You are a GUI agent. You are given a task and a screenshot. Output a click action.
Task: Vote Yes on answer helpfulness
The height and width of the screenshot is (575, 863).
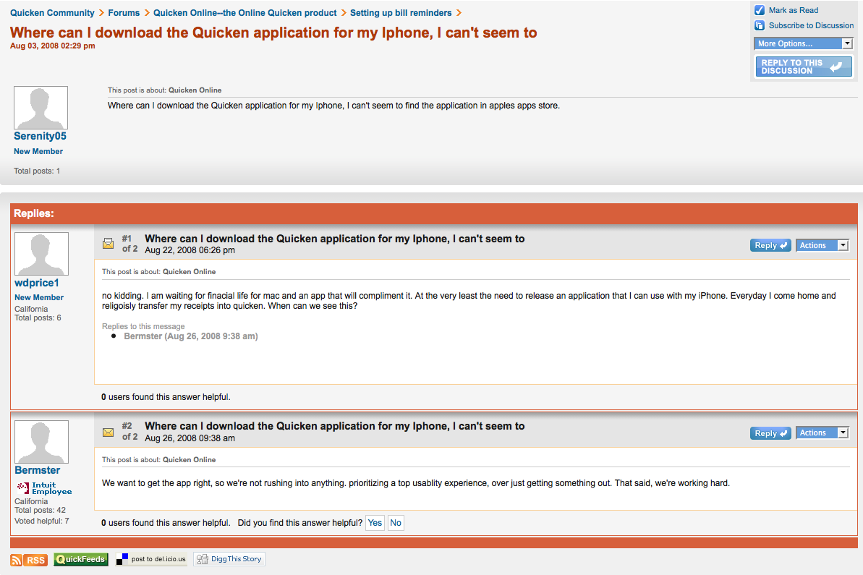tap(375, 523)
